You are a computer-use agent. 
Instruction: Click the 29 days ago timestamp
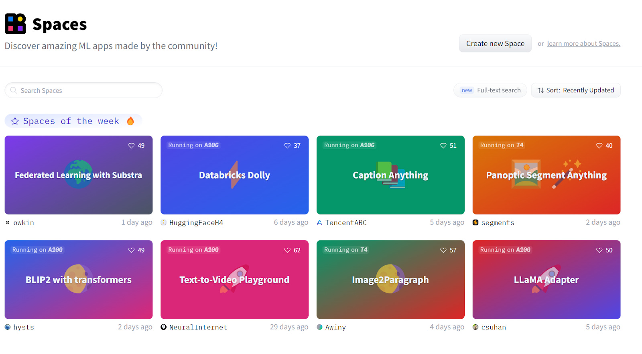coord(289,327)
